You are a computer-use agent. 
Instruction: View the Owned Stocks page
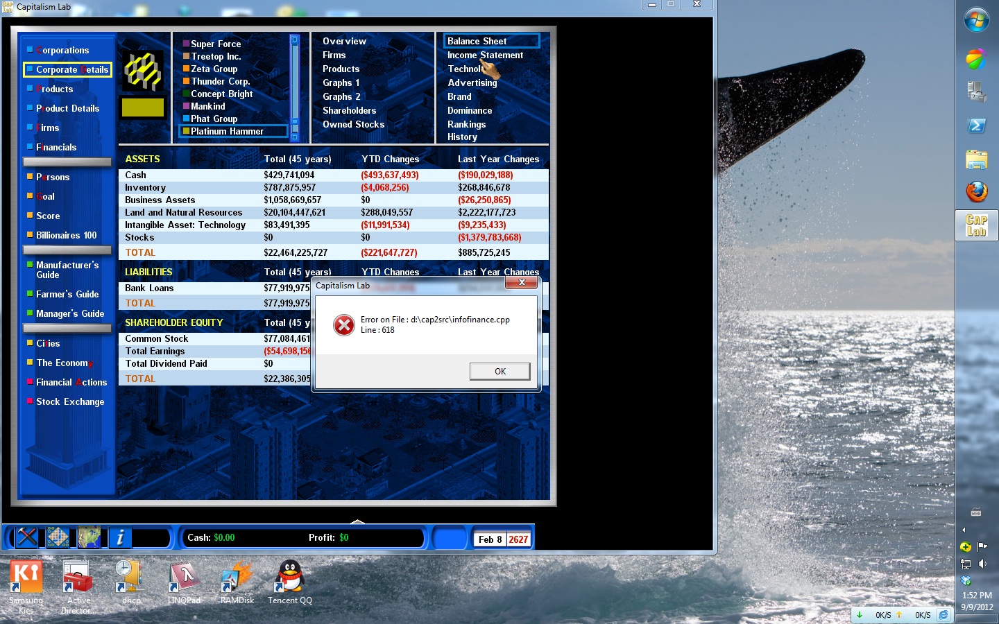point(353,125)
